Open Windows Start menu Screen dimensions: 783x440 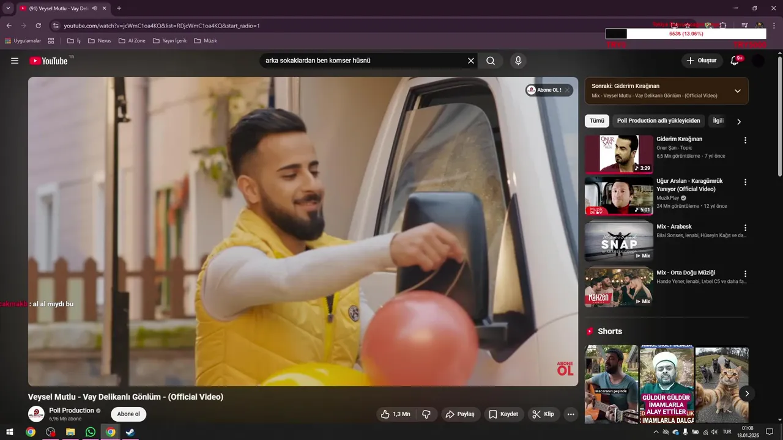point(10,432)
